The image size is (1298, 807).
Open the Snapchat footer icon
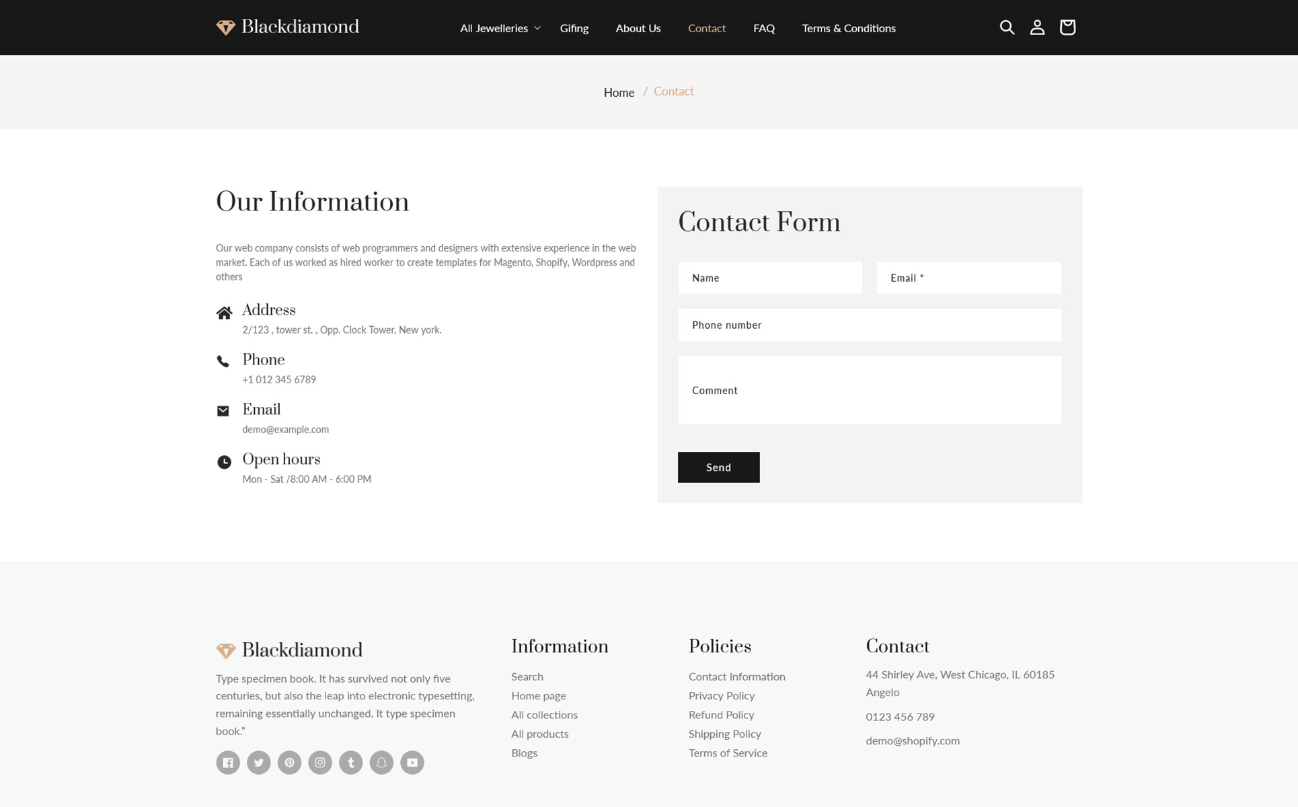click(381, 763)
